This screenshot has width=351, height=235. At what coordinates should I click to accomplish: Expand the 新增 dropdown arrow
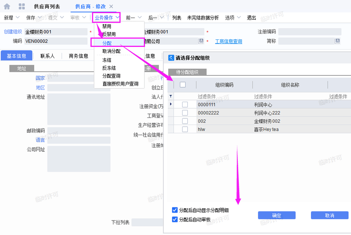tap(17, 18)
